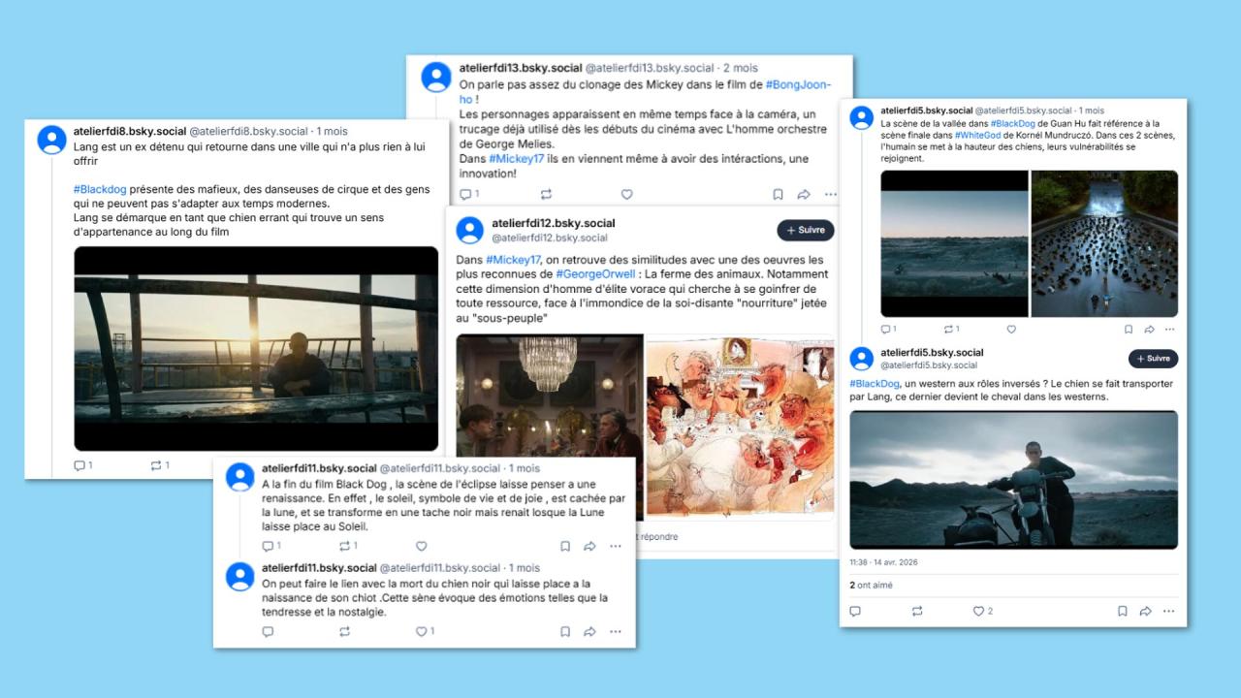Bookmark the atelierfdi5 western post

(x=1122, y=611)
